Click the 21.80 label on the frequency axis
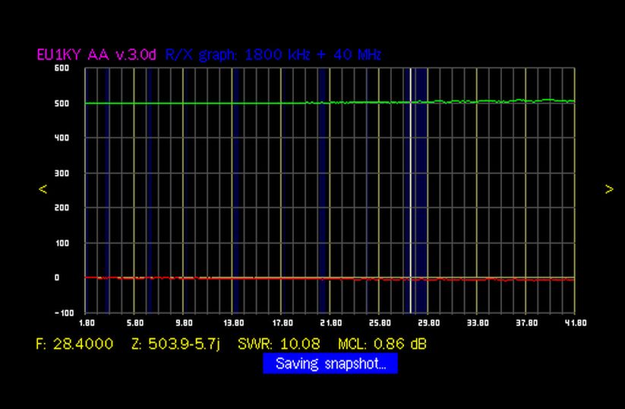Image resolution: width=625 pixels, height=409 pixels. point(330,323)
